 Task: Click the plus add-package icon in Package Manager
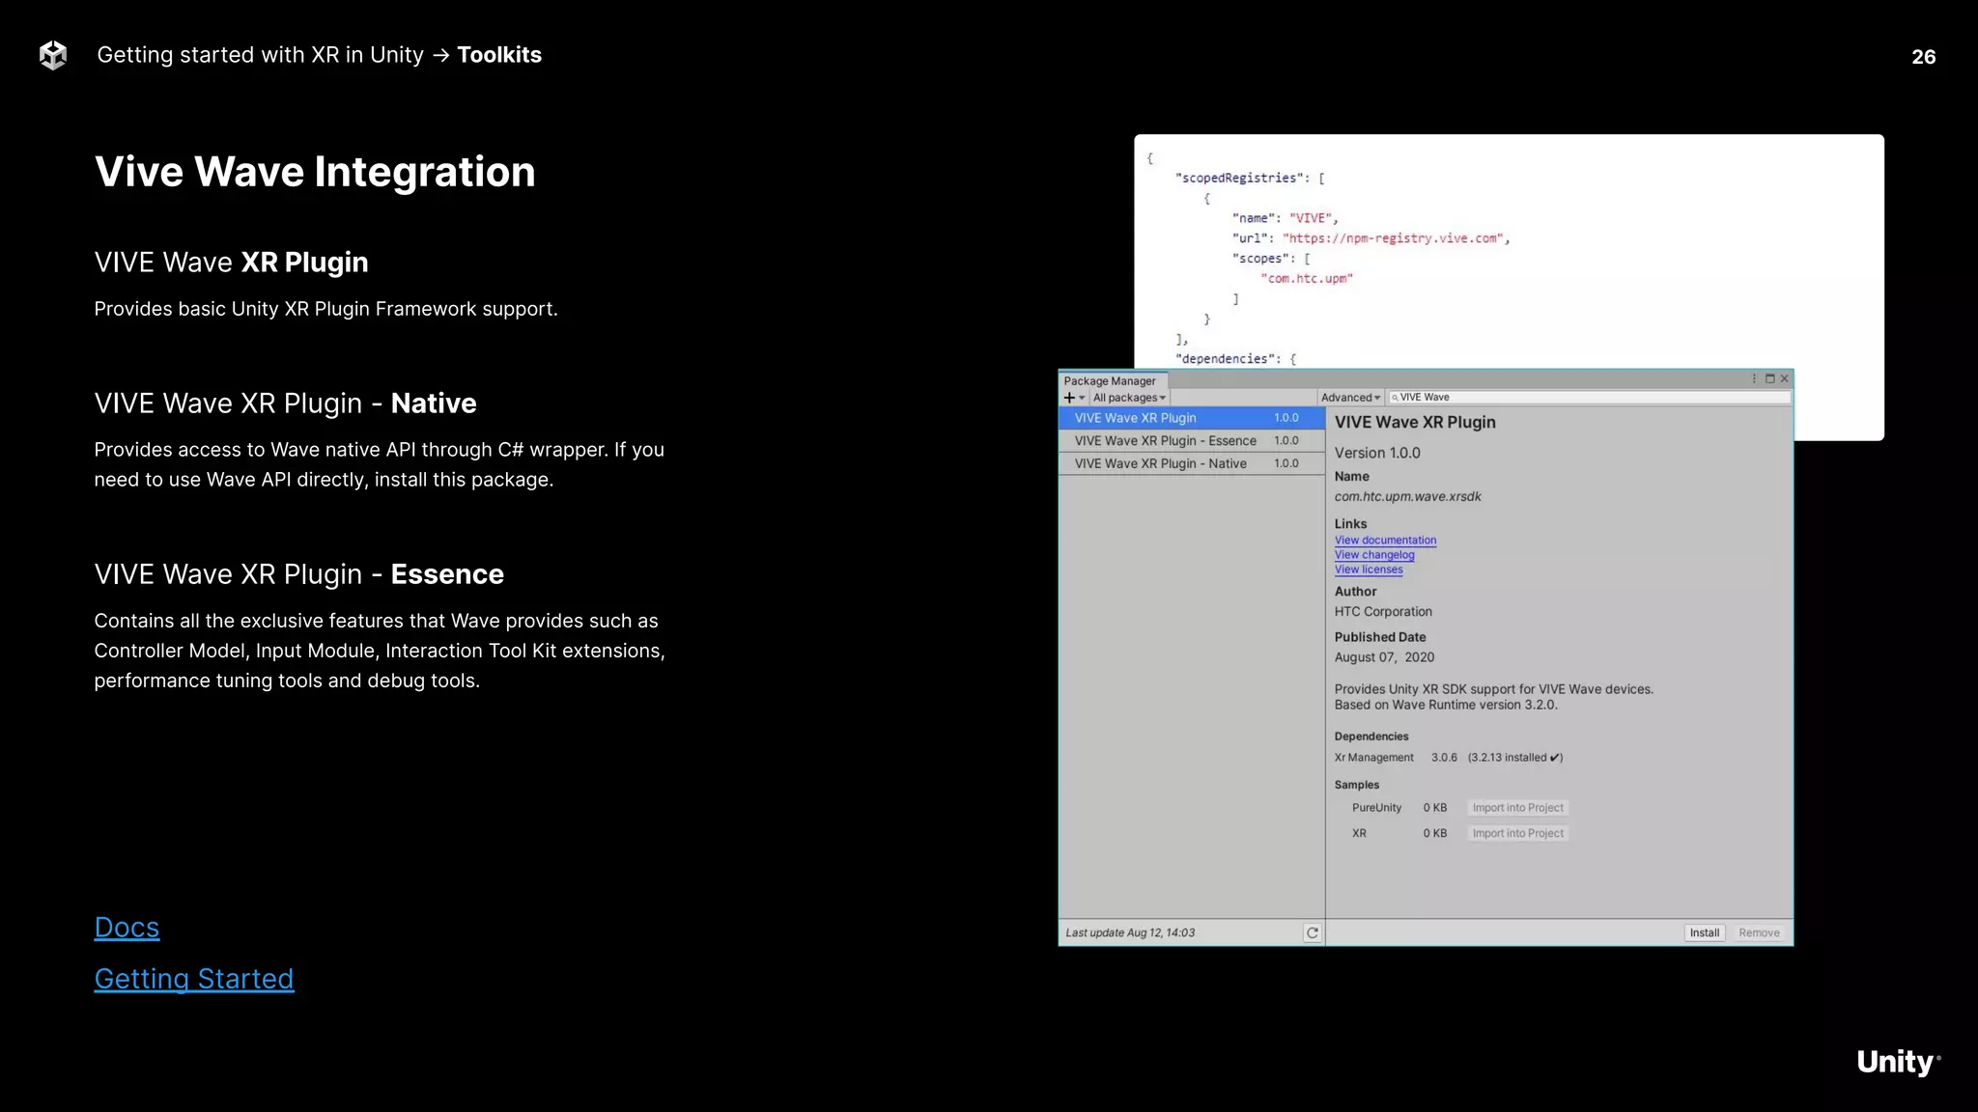point(1069,398)
